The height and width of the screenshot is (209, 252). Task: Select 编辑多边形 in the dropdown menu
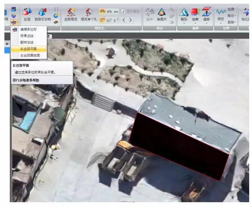(x=29, y=30)
